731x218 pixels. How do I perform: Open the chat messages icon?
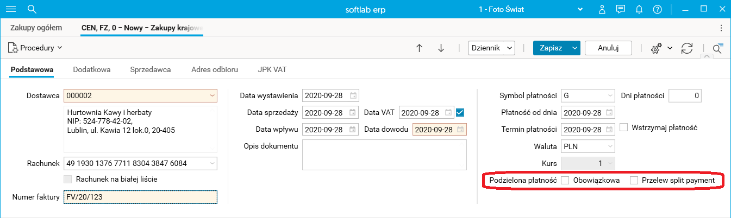pyautogui.click(x=621, y=9)
